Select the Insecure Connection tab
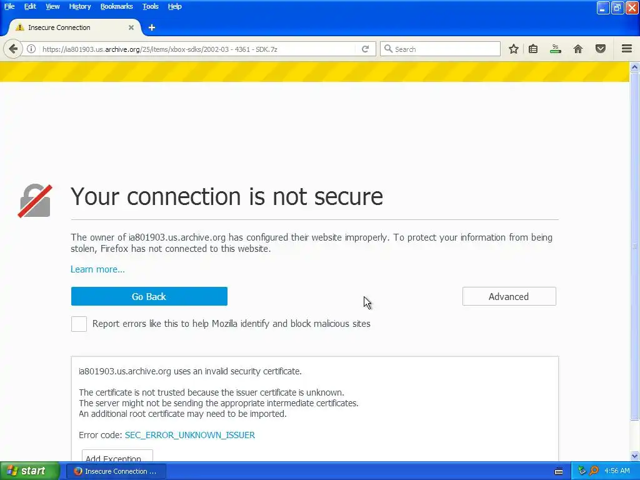Image resolution: width=640 pixels, height=480 pixels. pyautogui.click(x=74, y=27)
